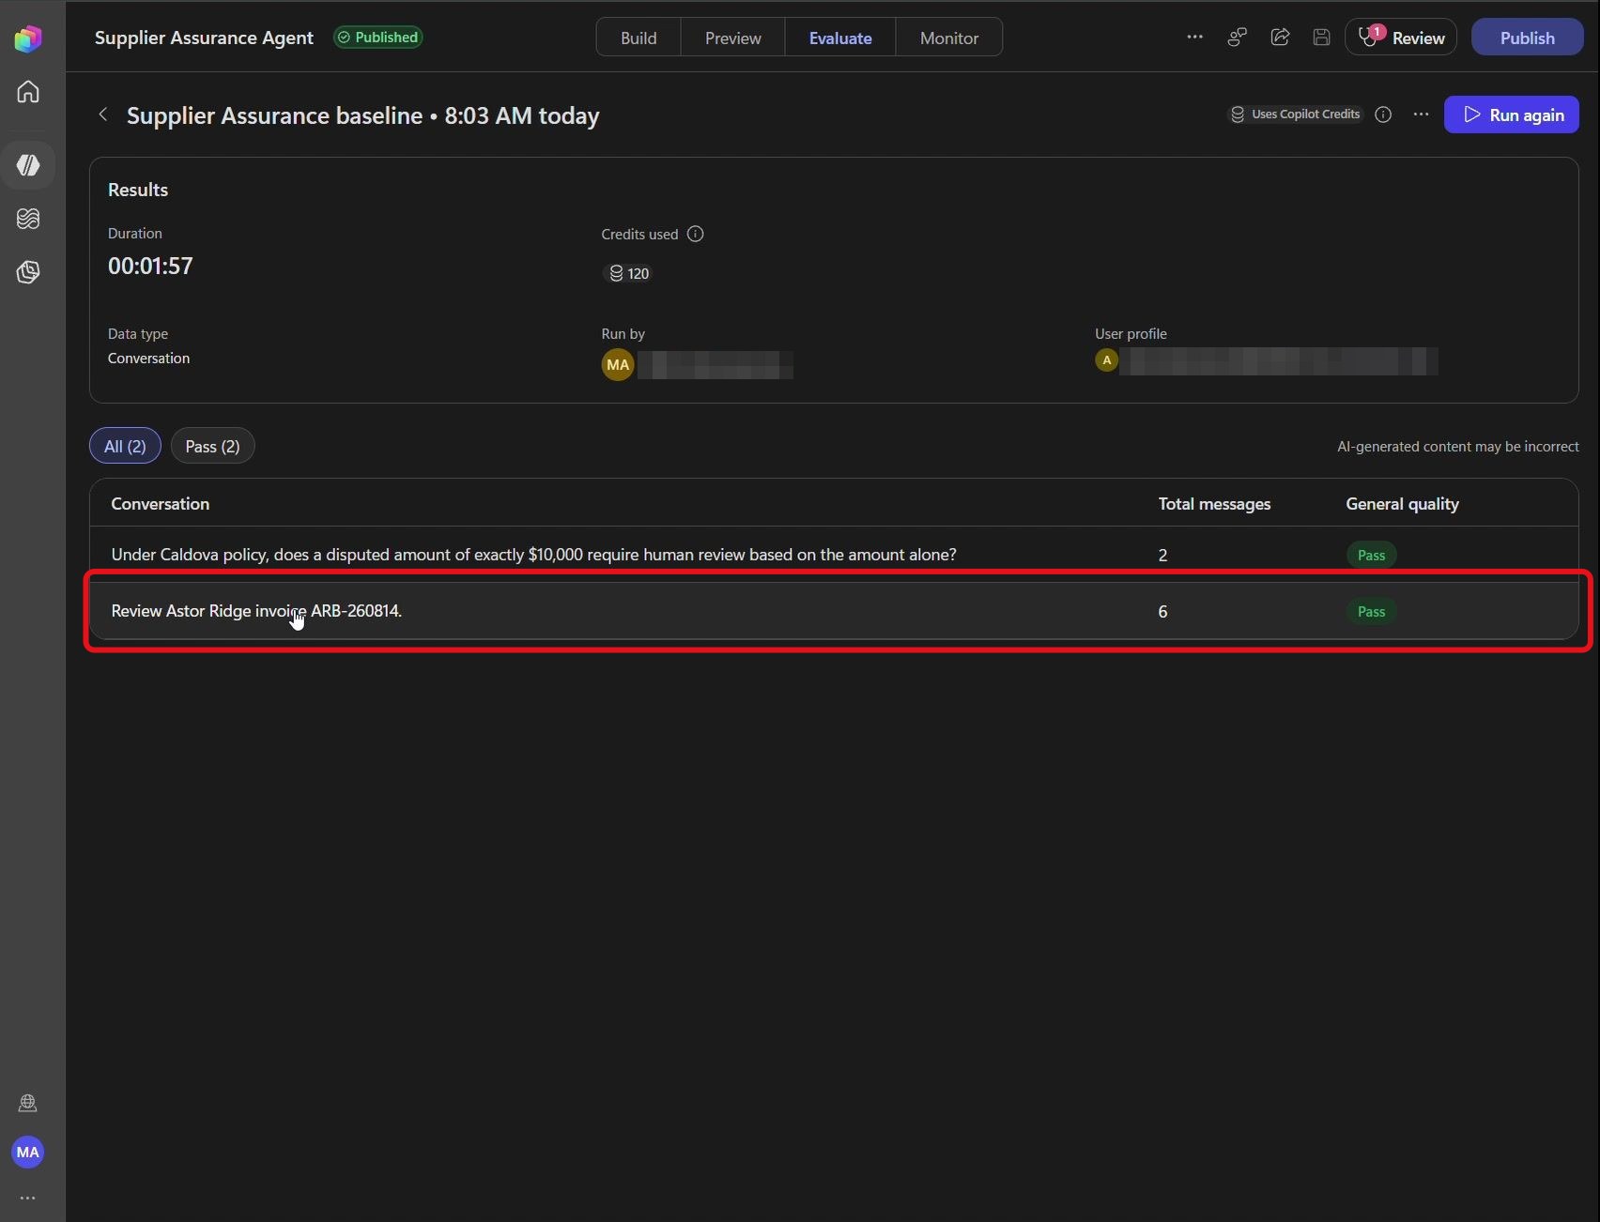Open the sidebar bottom more options ellipsis
The image size is (1600, 1222).
[28, 1198]
